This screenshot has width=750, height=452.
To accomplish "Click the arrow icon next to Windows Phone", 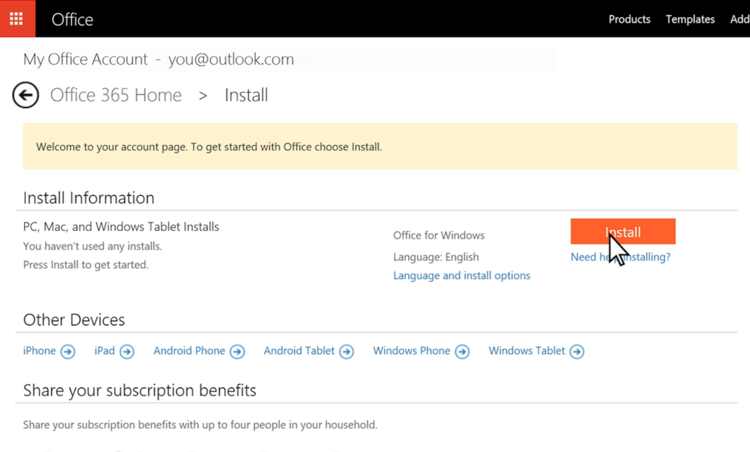I will pyautogui.click(x=462, y=352).
